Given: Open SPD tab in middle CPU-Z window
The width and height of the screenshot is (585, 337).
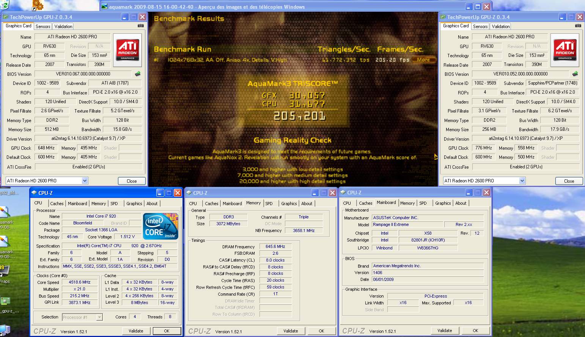Looking at the screenshot, I should point(269,204).
